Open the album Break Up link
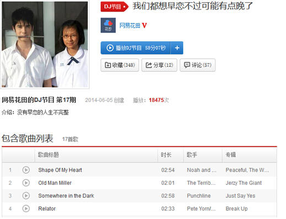 [236, 209]
